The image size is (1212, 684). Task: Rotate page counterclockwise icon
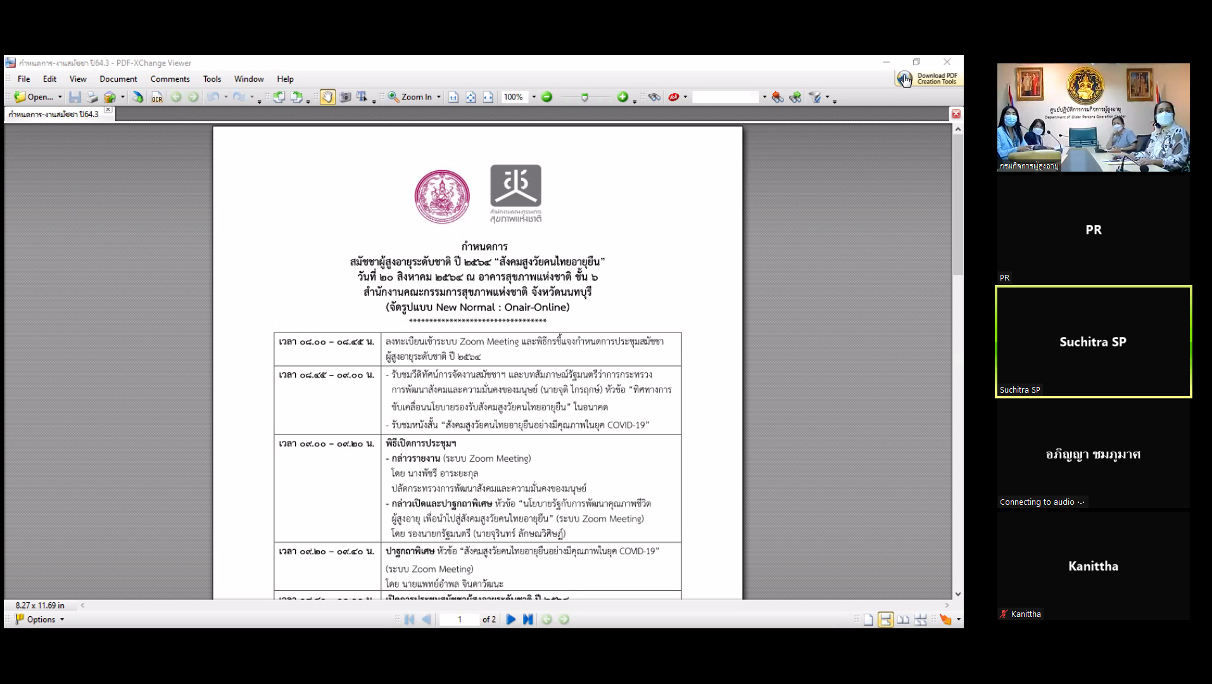coord(279,97)
